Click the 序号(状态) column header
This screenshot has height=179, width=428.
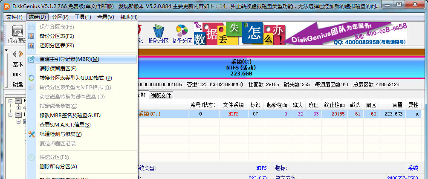point(203,105)
